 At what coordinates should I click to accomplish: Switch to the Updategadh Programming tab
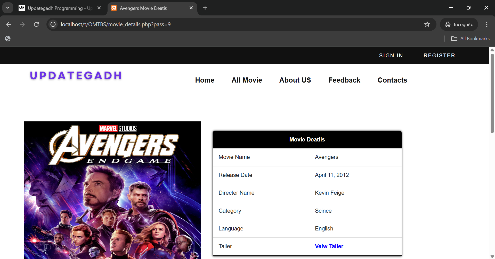[60, 8]
